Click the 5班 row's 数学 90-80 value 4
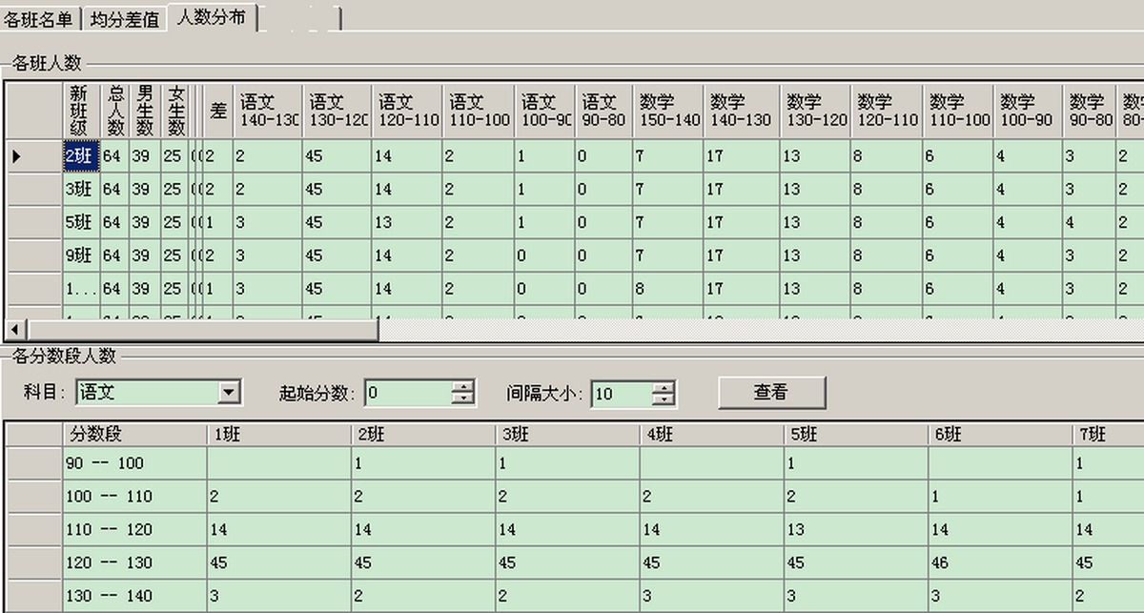Image resolution: width=1144 pixels, height=613 pixels. pos(1090,222)
